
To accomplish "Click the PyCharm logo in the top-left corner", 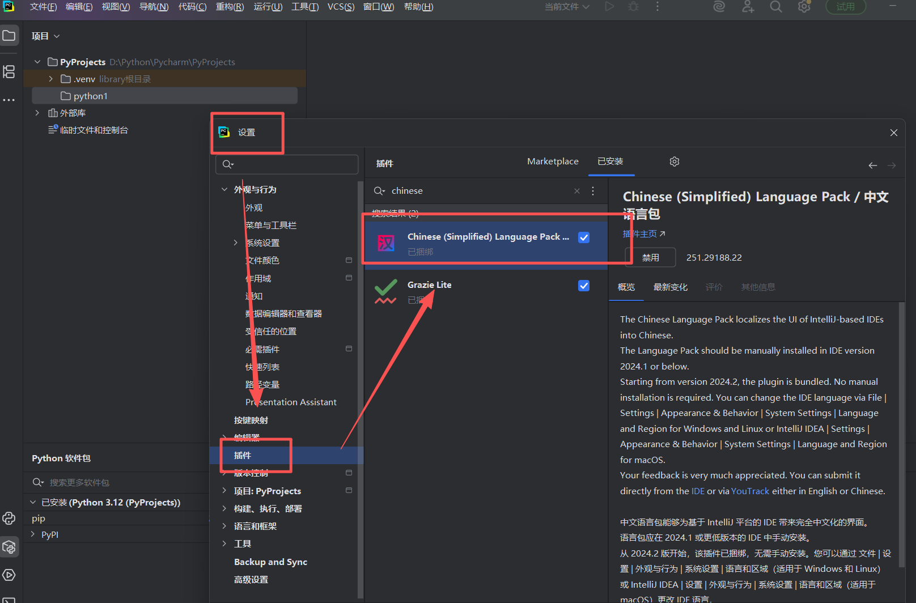I will pyautogui.click(x=9, y=6).
